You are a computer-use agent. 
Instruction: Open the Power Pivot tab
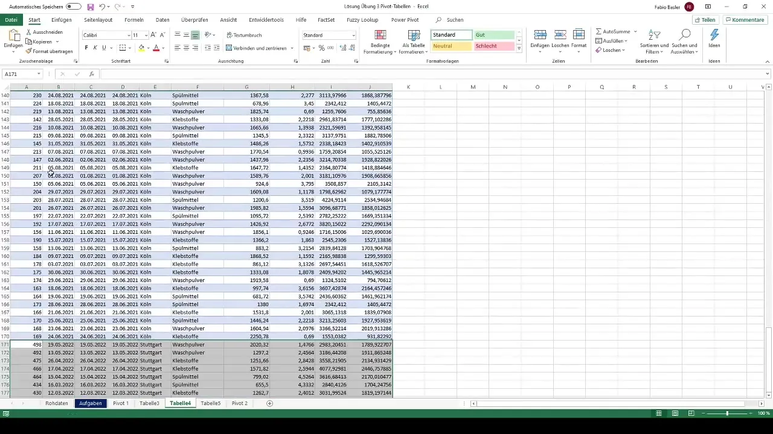pos(405,20)
